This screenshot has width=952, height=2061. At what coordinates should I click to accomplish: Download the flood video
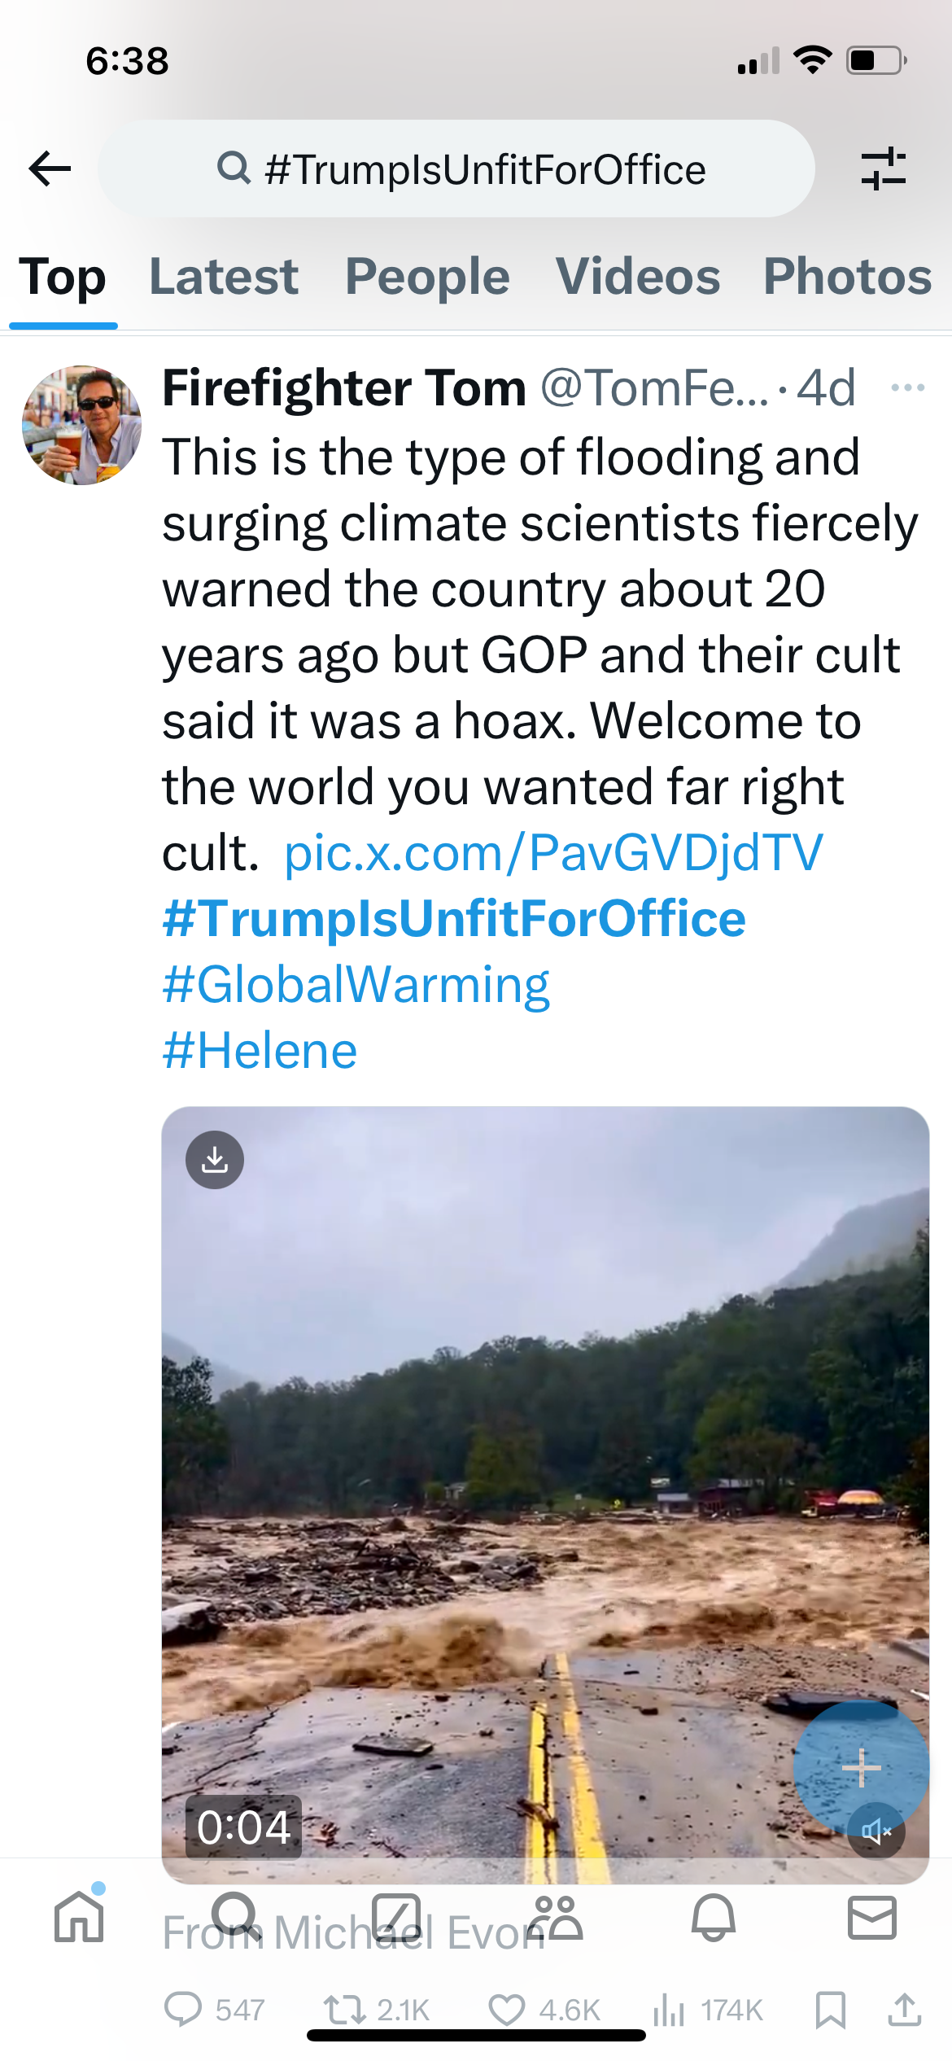point(215,1159)
